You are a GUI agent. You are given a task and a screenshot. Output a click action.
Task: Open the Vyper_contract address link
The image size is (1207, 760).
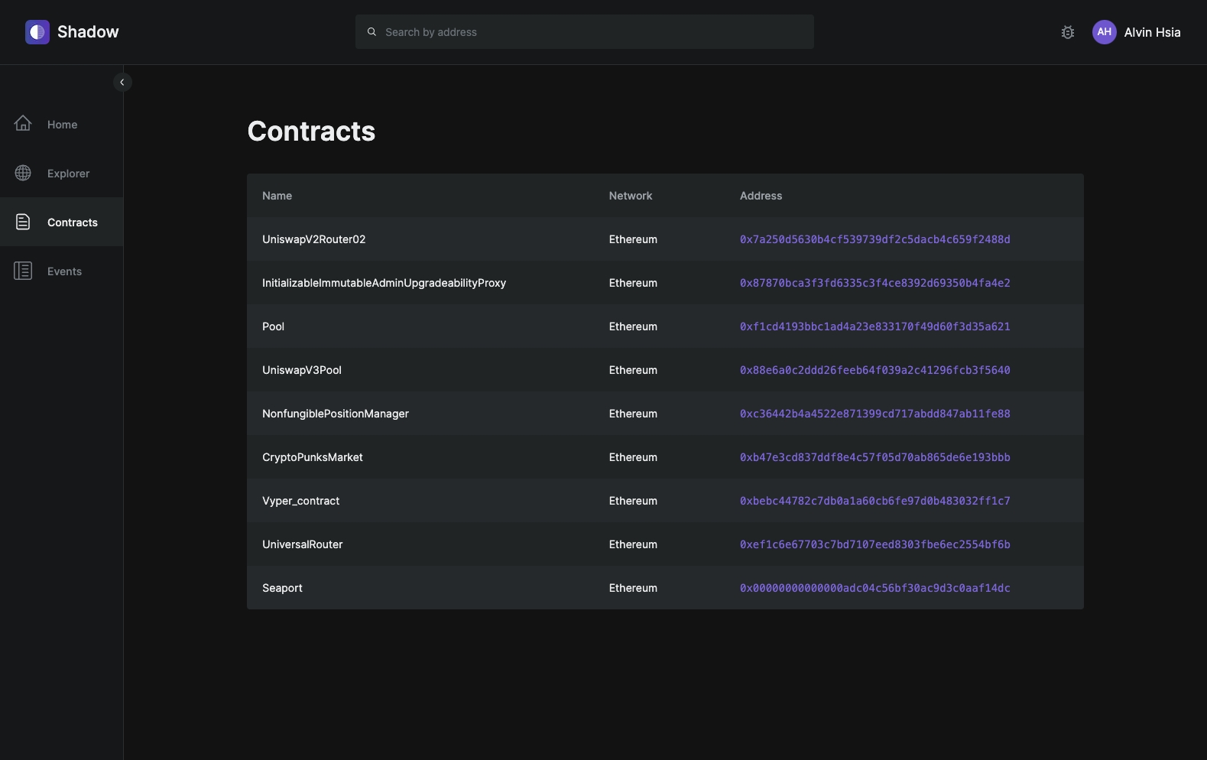(874, 501)
